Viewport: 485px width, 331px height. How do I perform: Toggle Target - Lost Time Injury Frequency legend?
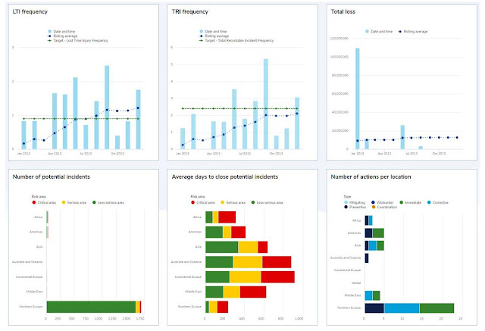[x=77, y=40]
